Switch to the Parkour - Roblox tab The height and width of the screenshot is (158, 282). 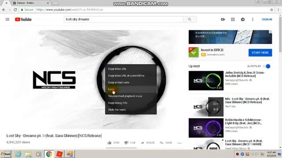pos(30,3)
